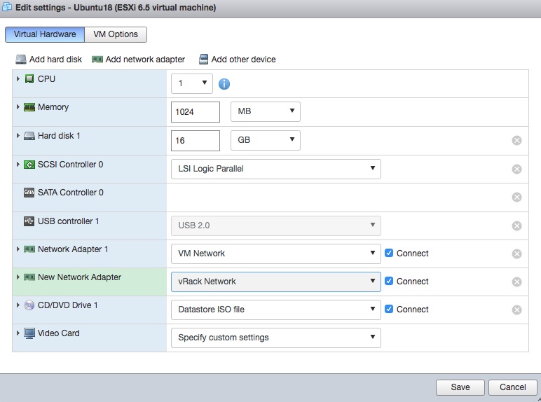Image resolution: width=541 pixels, height=402 pixels.
Task: Open the CPU count dropdown
Action: tap(192, 83)
